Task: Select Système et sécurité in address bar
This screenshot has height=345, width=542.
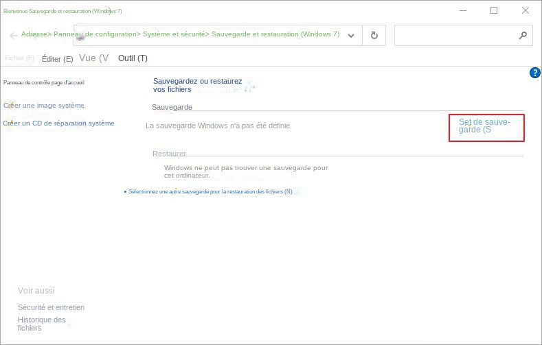Action: pos(173,34)
